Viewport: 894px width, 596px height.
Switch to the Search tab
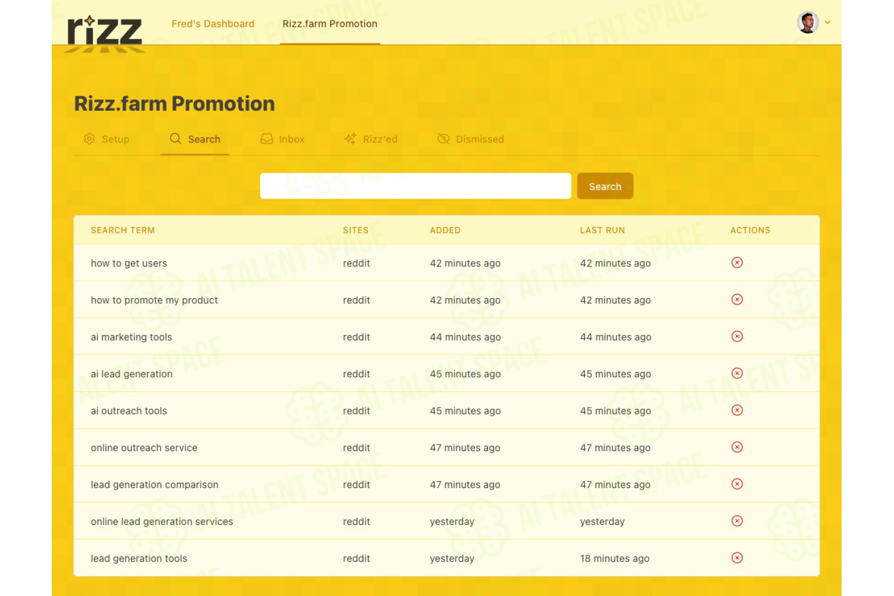(x=195, y=139)
